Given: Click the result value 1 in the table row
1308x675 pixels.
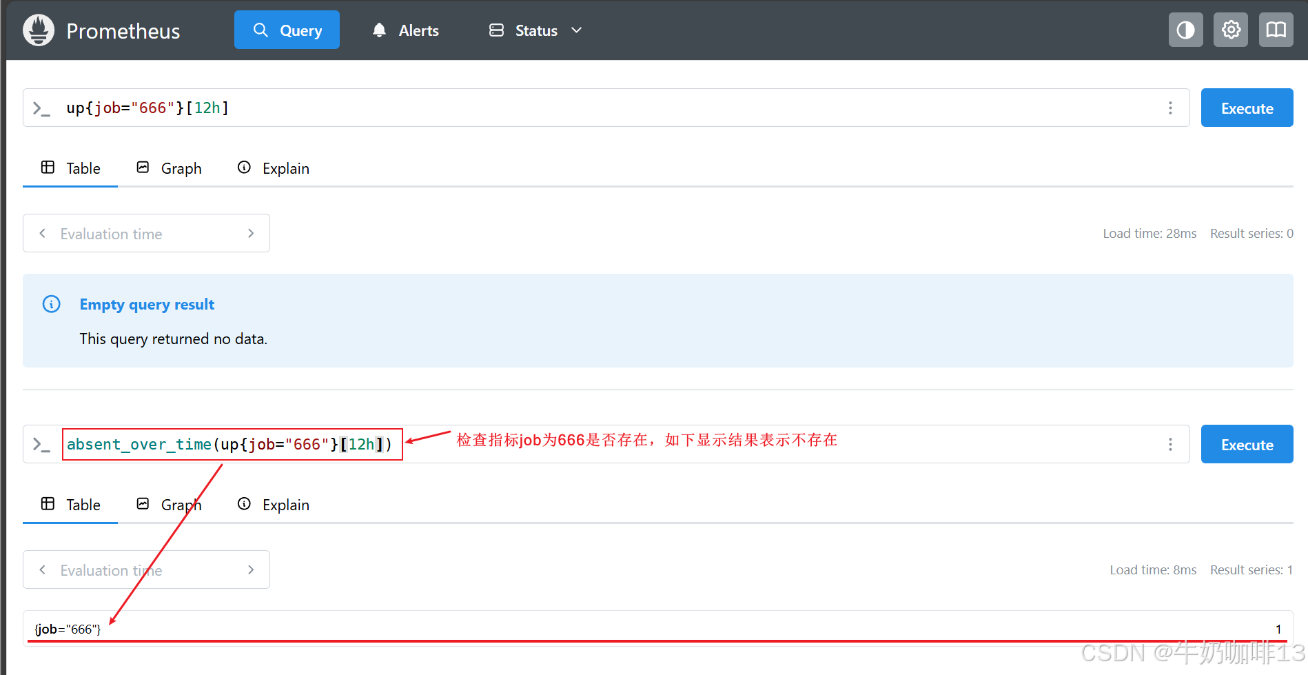Looking at the screenshot, I should tap(1278, 629).
